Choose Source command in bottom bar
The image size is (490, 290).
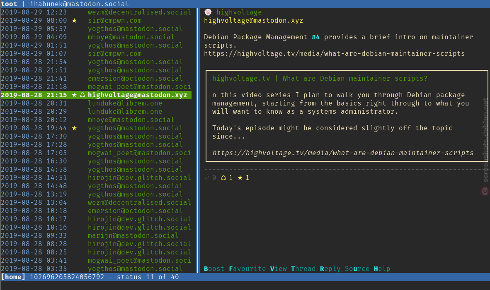click(x=357, y=269)
